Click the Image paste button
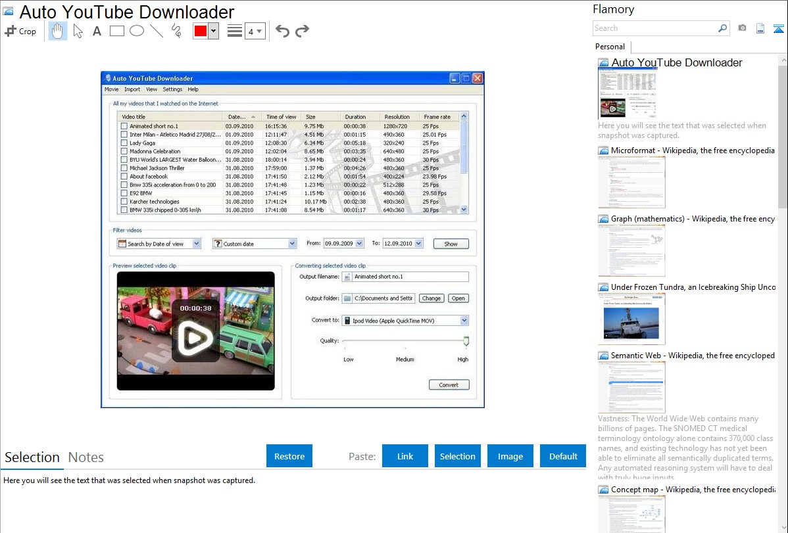The width and height of the screenshot is (788, 533). pos(510,456)
